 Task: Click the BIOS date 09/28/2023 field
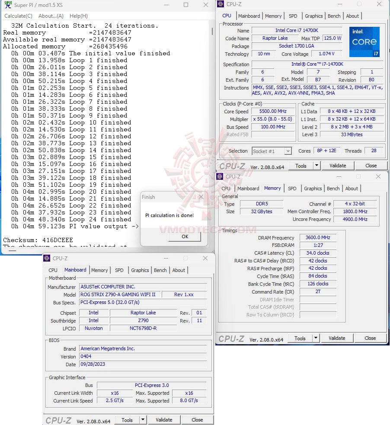(x=143, y=364)
